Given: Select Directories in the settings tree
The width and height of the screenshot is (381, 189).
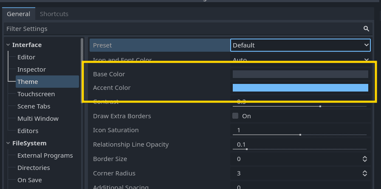Looking at the screenshot, I should tap(34, 168).
